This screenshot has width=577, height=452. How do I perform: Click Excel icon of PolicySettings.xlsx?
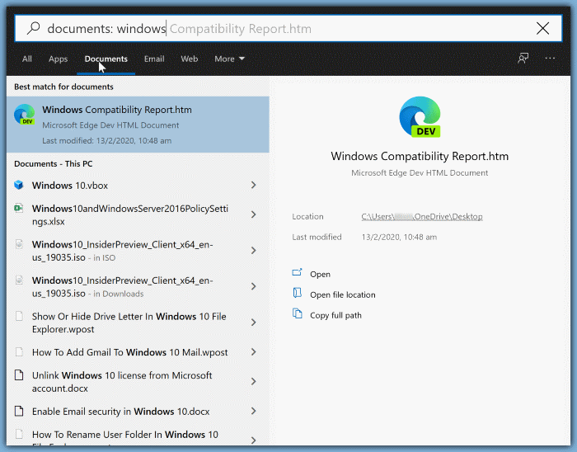(19, 208)
